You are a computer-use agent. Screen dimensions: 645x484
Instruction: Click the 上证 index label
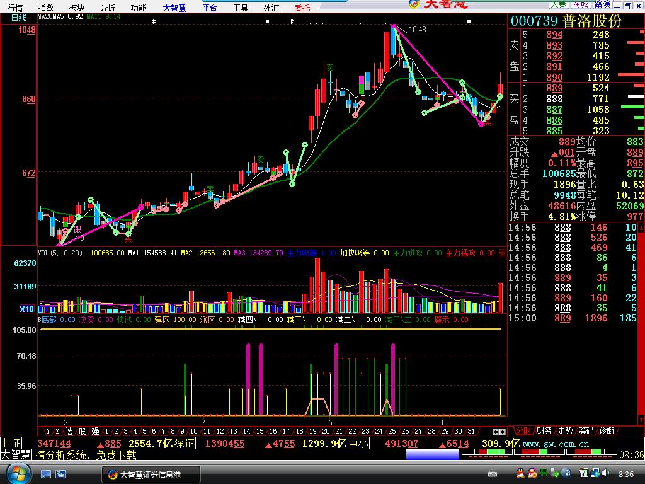click(x=11, y=443)
